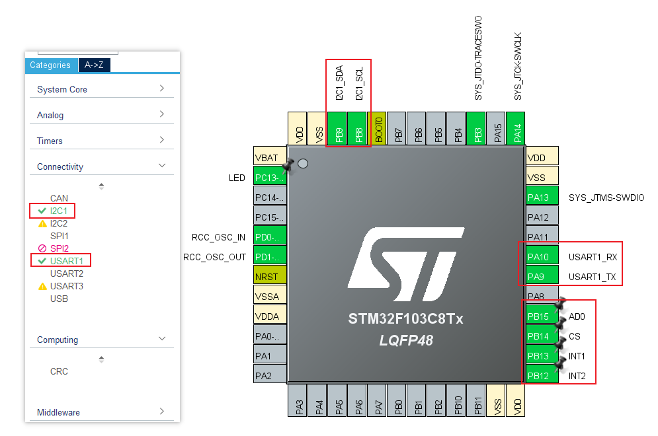This screenshot has width=658, height=436.
Task: Click the PB15 AD0 pin
Action: pos(542,314)
